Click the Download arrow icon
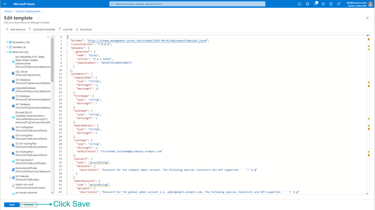Screen dimensions: 375x210 [x=77, y=29]
